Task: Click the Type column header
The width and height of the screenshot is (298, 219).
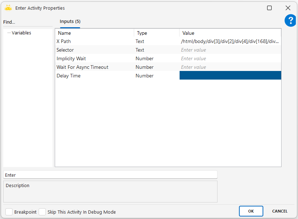Action: pos(156,33)
